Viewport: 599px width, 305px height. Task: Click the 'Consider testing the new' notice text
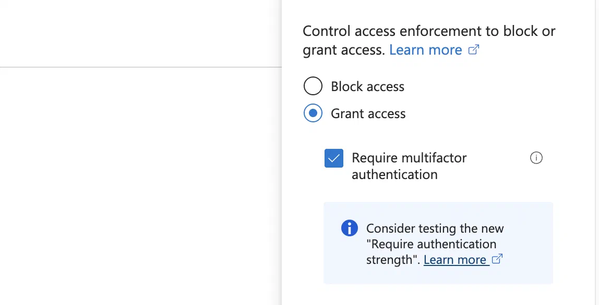click(x=435, y=228)
